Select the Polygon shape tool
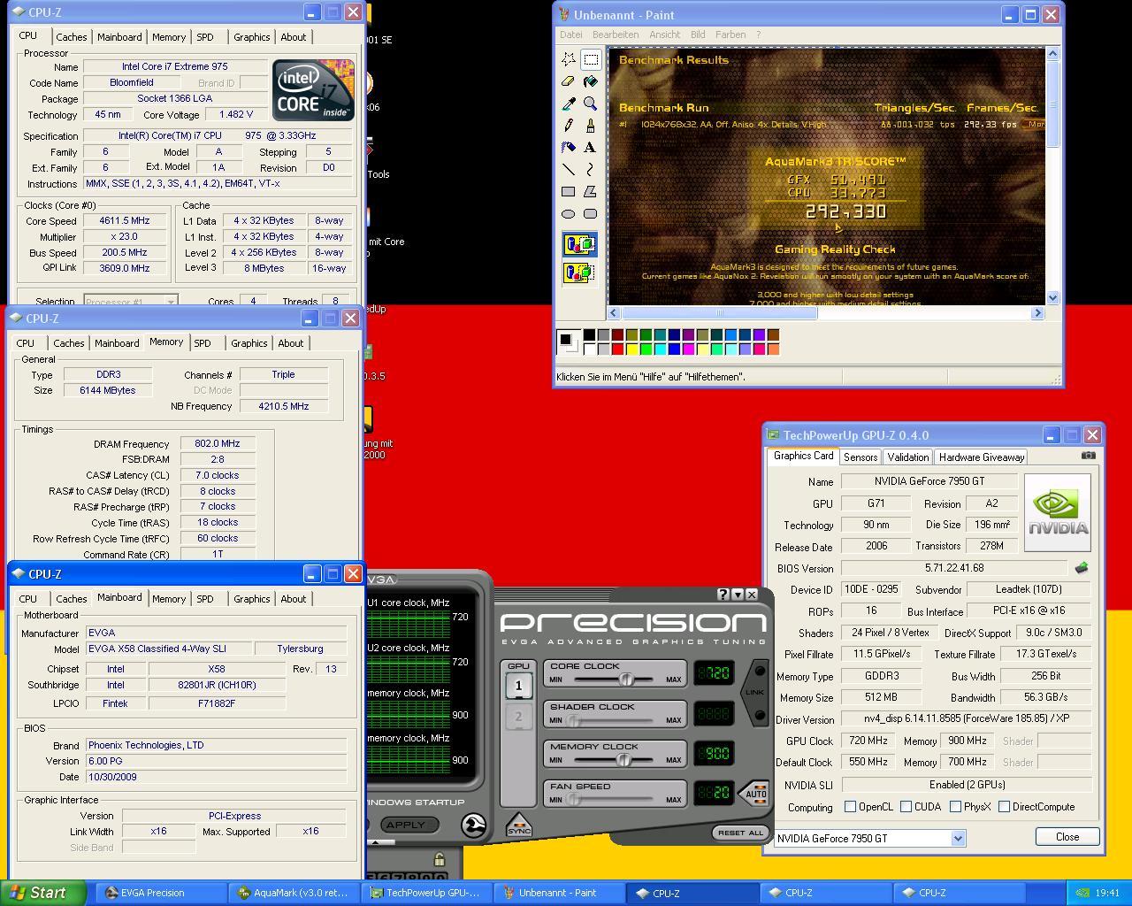 591,191
